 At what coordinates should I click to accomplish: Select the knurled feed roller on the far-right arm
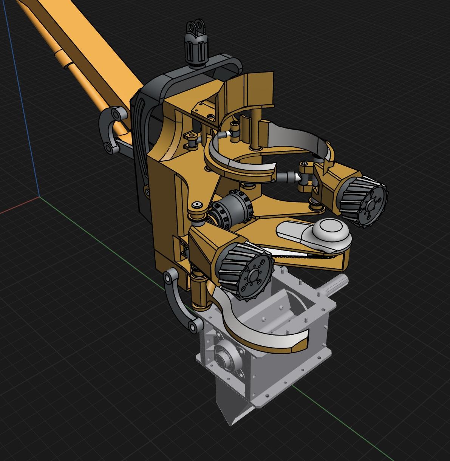362,202
